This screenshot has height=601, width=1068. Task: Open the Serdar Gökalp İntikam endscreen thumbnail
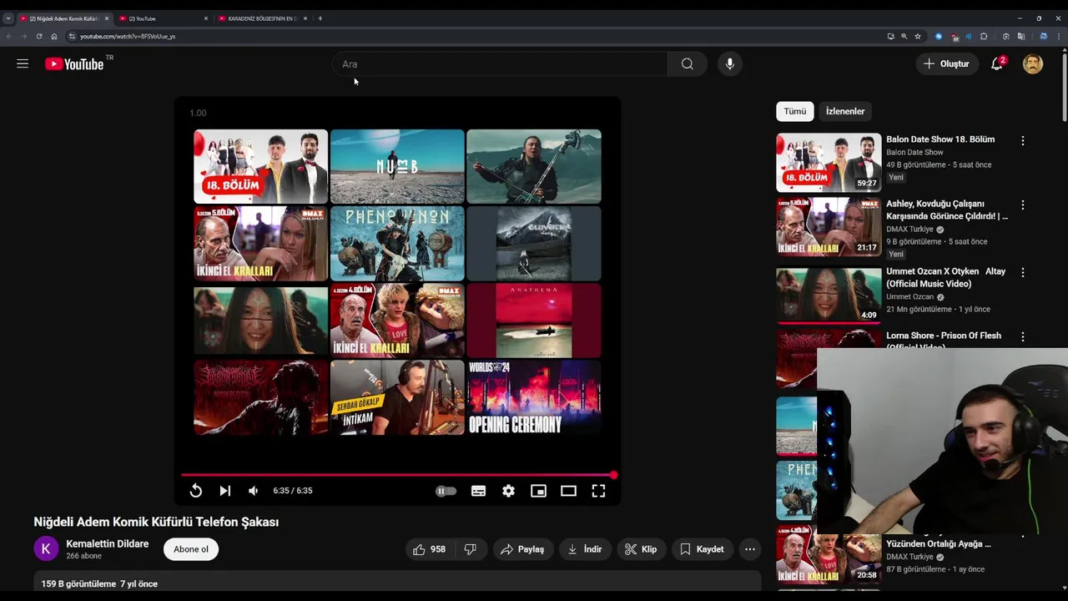tap(397, 397)
